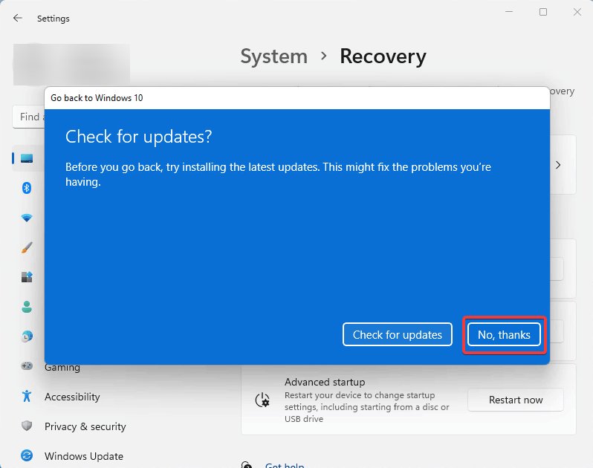Image resolution: width=593 pixels, height=468 pixels.
Task: Click the Find a setting search box
Action: [x=29, y=117]
